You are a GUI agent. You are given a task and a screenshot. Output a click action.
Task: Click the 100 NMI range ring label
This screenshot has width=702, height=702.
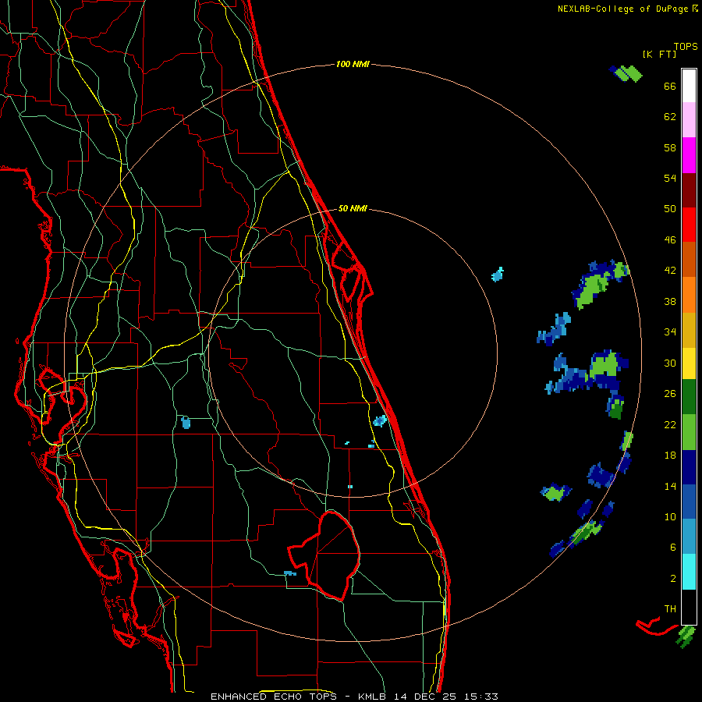coord(353,65)
